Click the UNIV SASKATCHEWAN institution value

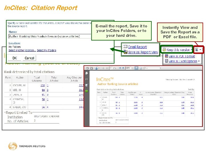(x=47, y=116)
